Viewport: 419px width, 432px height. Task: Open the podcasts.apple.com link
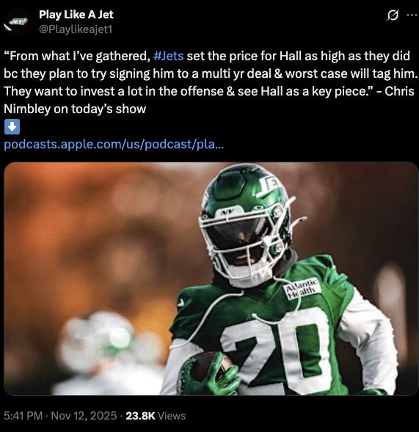tap(114, 144)
